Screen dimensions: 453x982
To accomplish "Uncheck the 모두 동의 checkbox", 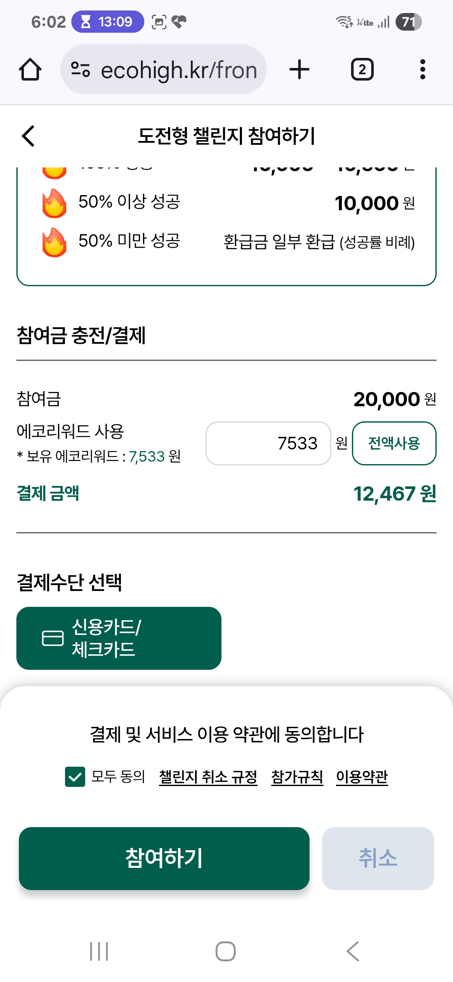I will click(75, 776).
